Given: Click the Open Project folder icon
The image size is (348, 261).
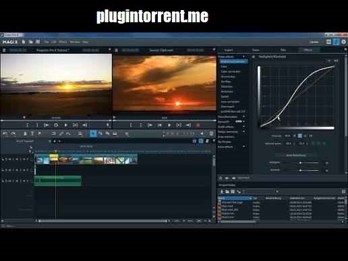Looking at the screenshot, I should click(31, 42).
